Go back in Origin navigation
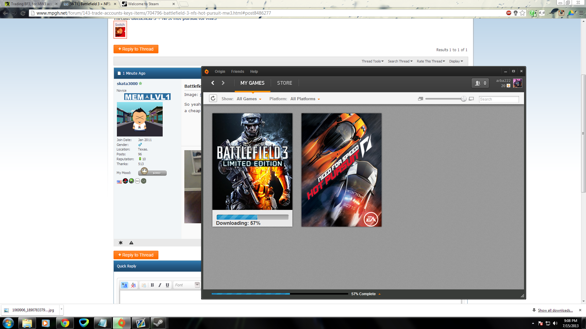The image size is (586, 329). pyautogui.click(x=213, y=83)
